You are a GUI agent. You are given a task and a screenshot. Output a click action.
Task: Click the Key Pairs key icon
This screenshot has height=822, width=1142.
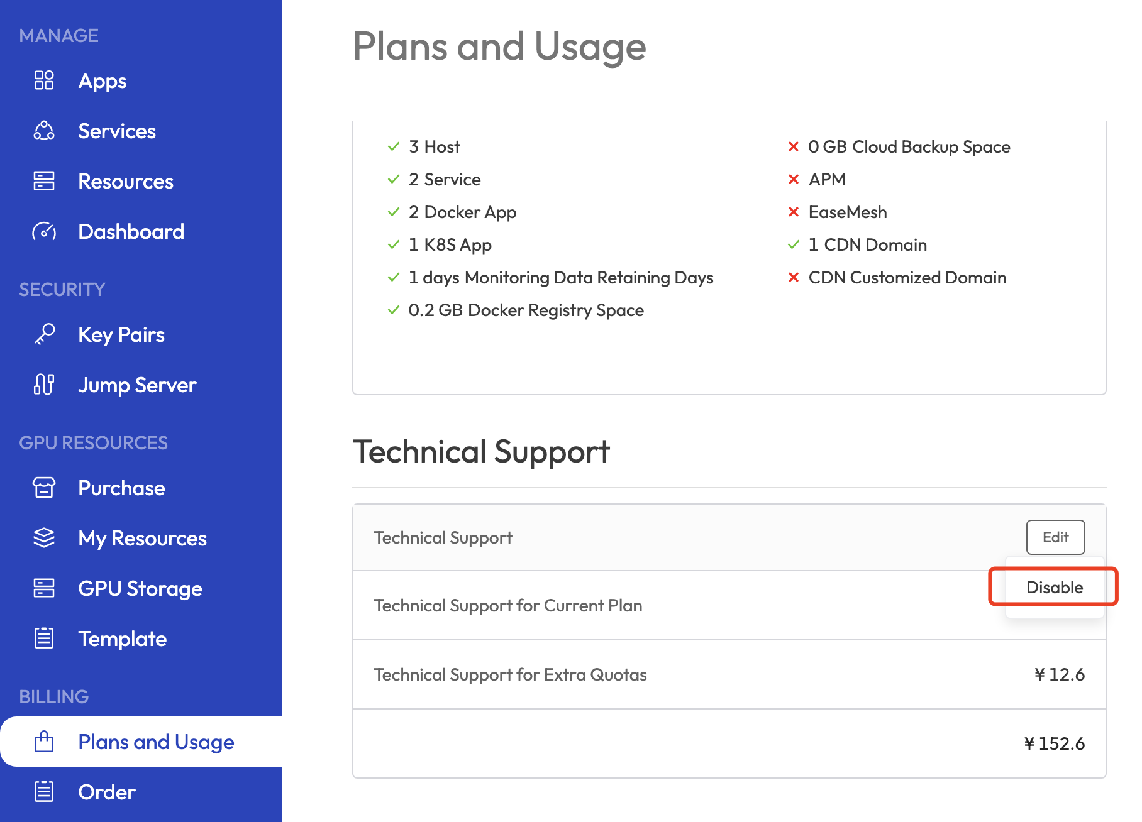point(44,334)
